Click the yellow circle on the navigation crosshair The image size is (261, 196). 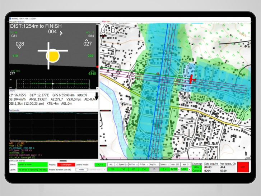tap(53, 56)
